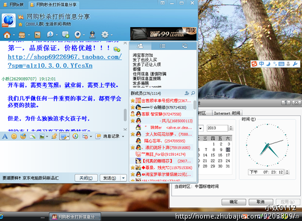
Task: Open the Internet 时间 tab in date dialog
Action: (x=227, y=113)
